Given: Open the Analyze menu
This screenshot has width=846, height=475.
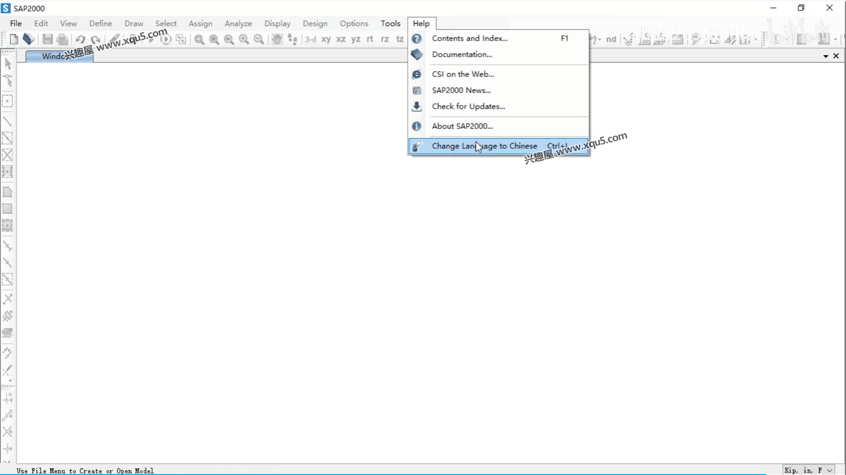Looking at the screenshot, I should [238, 23].
